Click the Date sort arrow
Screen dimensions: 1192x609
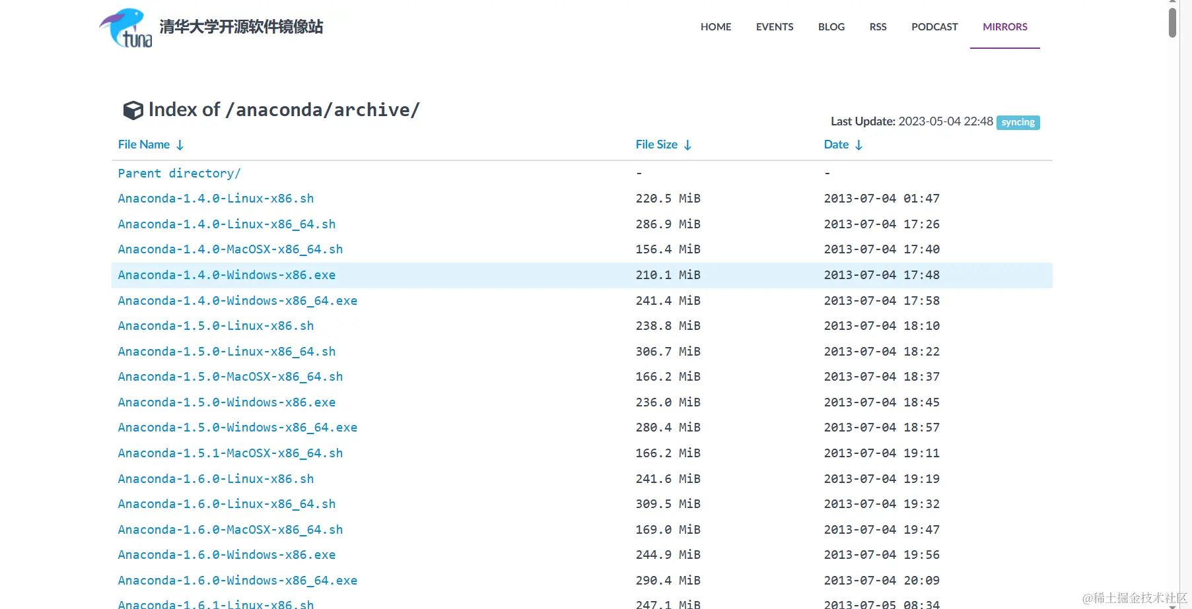click(x=859, y=145)
